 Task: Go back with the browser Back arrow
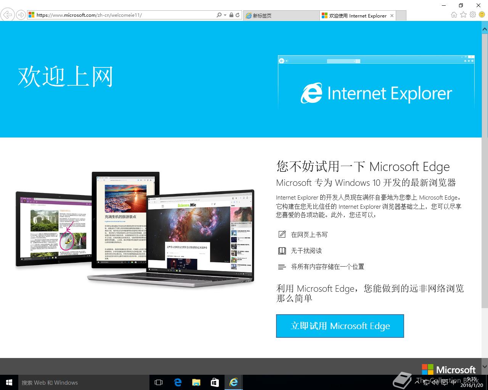(7, 15)
